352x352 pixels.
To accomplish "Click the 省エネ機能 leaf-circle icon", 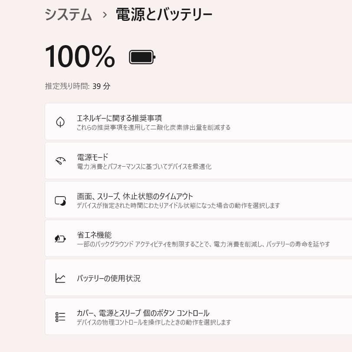I will coord(60,238).
